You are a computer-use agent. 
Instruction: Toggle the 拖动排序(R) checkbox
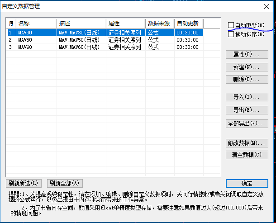[231, 34]
